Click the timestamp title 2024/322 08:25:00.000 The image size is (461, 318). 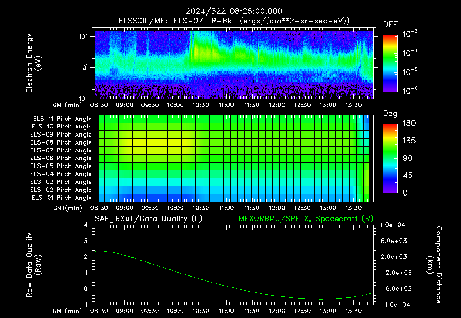pyautogui.click(x=234, y=11)
